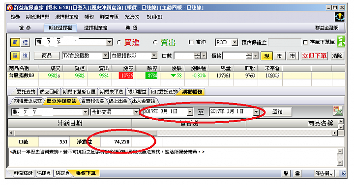The width and height of the screenshot is (354, 185).
Task: Click the 商品 product button
Action: (x=47, y=55)
